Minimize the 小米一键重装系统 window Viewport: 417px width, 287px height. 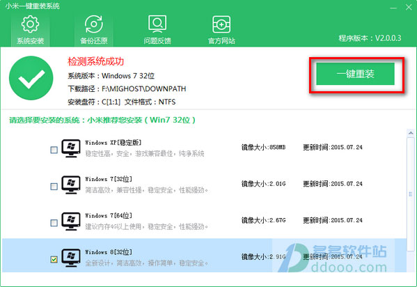click(x=393, y=8)
